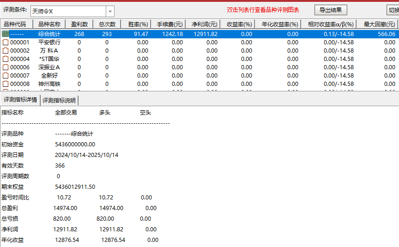The width and height of the screenshot is (399, 247).
Task: Click the document icon beside 000007
Action: [6, 76]
